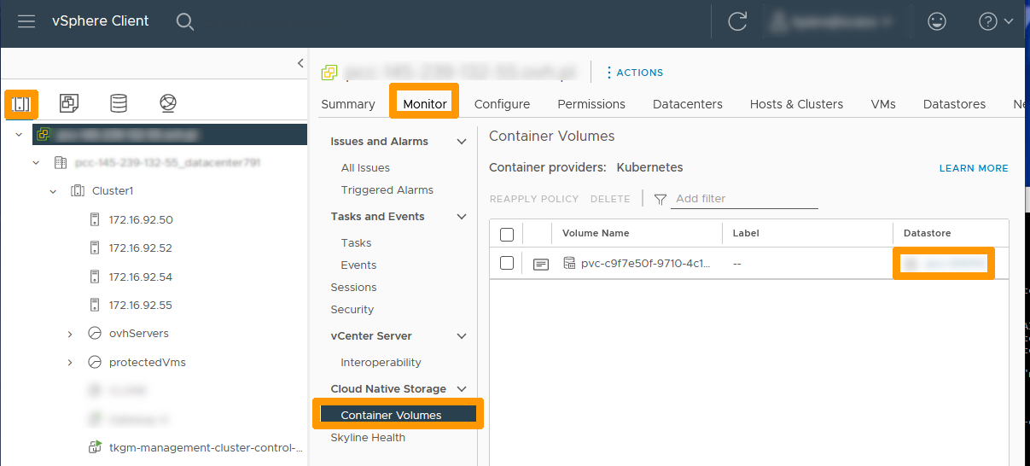1030x466 pixels.
Task: Collapse the datacenter791 tree node
Action: (x=36, y=162)
